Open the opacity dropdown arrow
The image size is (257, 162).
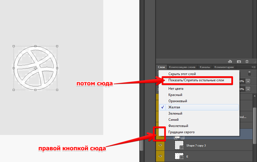point(248,81)
